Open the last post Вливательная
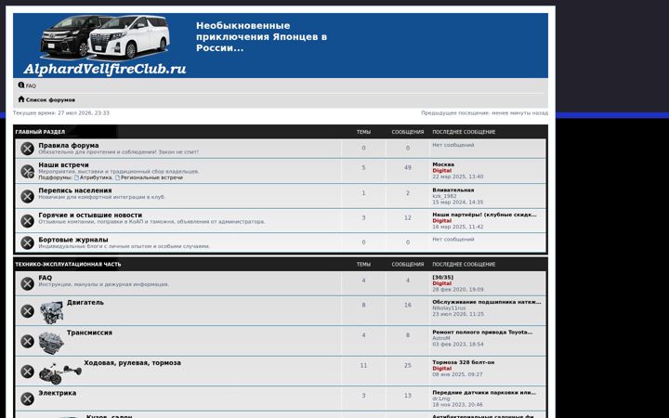Image resolution: width=669 pixels, height=418 pixels. point(453,190)
